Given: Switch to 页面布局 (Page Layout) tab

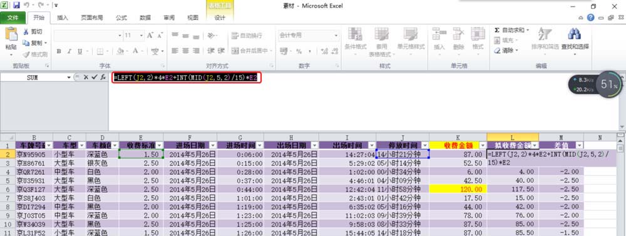Looking at the screenshot, I should point(92,18).
